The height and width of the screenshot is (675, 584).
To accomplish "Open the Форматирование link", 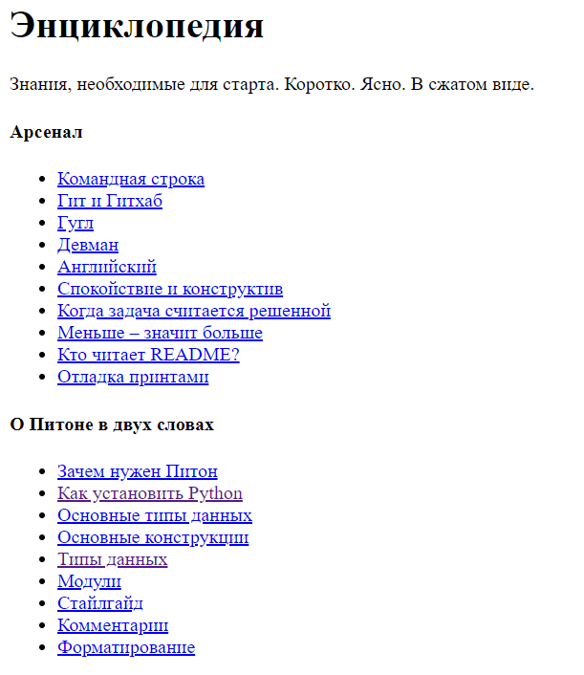I will (126, 647).
